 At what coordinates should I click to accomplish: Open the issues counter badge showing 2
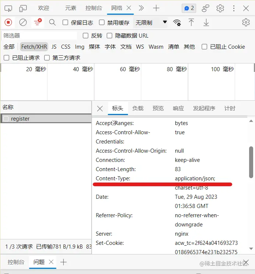[189, 8]
